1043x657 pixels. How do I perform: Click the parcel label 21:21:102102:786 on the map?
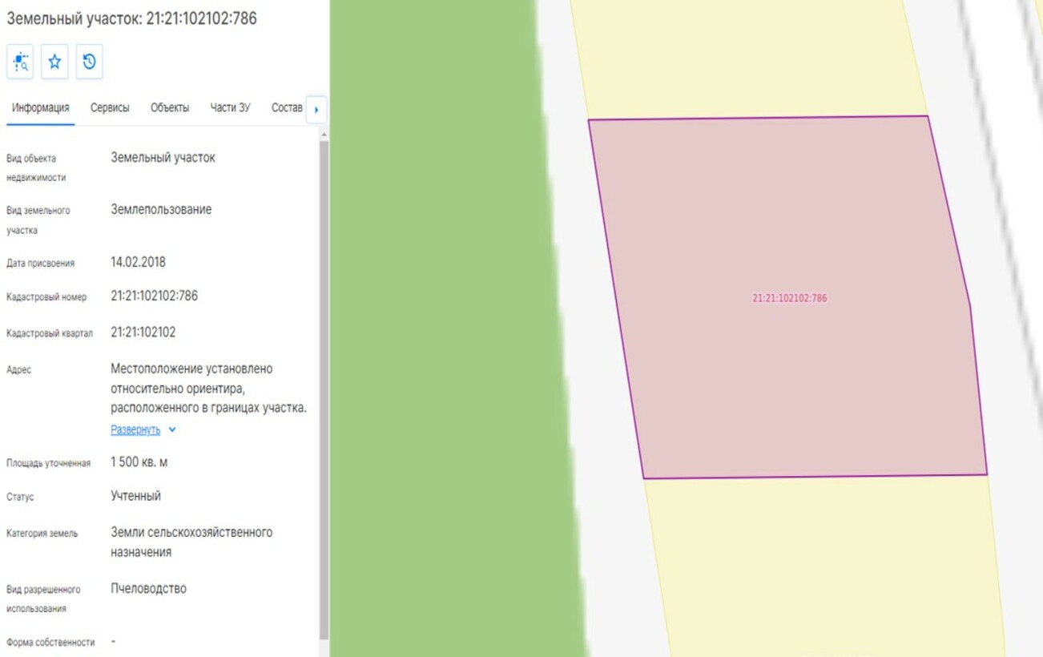tap(789, 298)
